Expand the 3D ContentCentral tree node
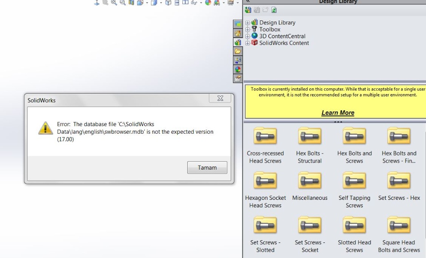 248,36
